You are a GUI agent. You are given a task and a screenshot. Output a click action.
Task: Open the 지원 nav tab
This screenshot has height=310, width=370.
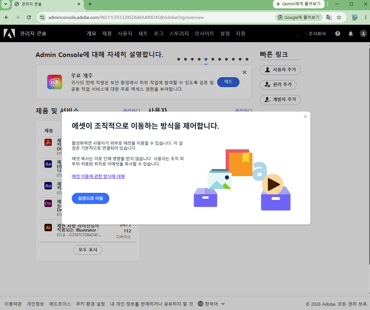241,33
